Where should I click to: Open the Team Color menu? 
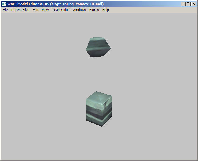tap(61, 10)
